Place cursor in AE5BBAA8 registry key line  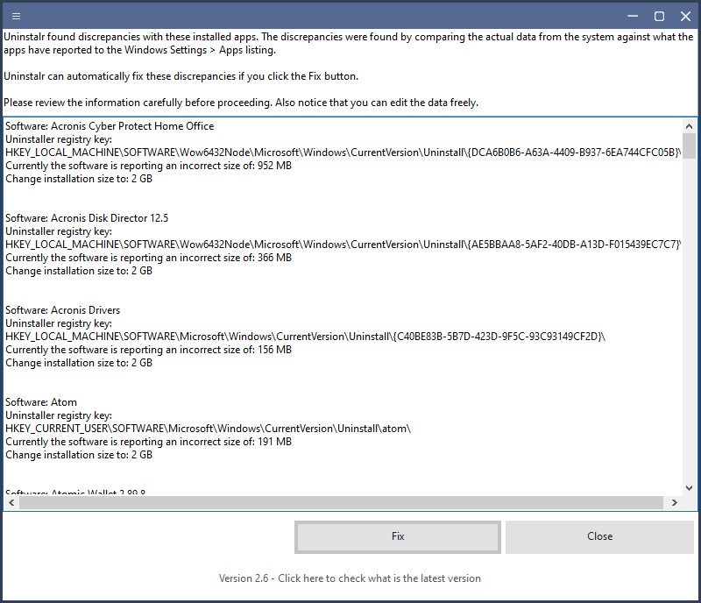(x=343, y=245)
